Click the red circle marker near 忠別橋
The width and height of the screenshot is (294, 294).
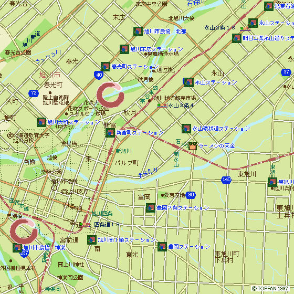tap(24, 231)
